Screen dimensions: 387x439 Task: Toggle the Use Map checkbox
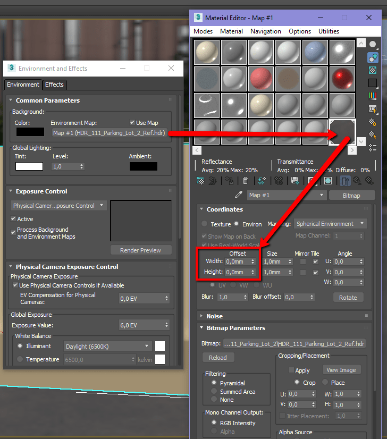[x=132, y=122]
